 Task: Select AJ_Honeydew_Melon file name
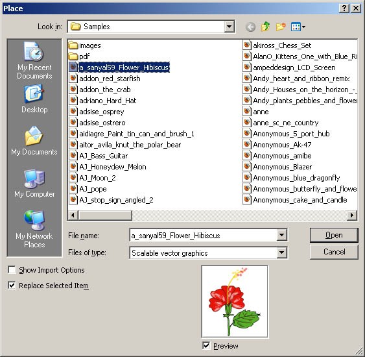[113, 167]
